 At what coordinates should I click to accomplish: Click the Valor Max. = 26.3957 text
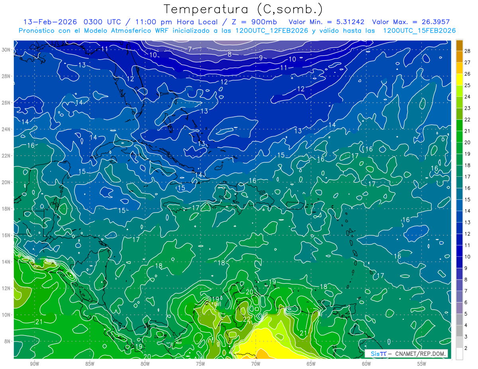(x=411, y=22)
